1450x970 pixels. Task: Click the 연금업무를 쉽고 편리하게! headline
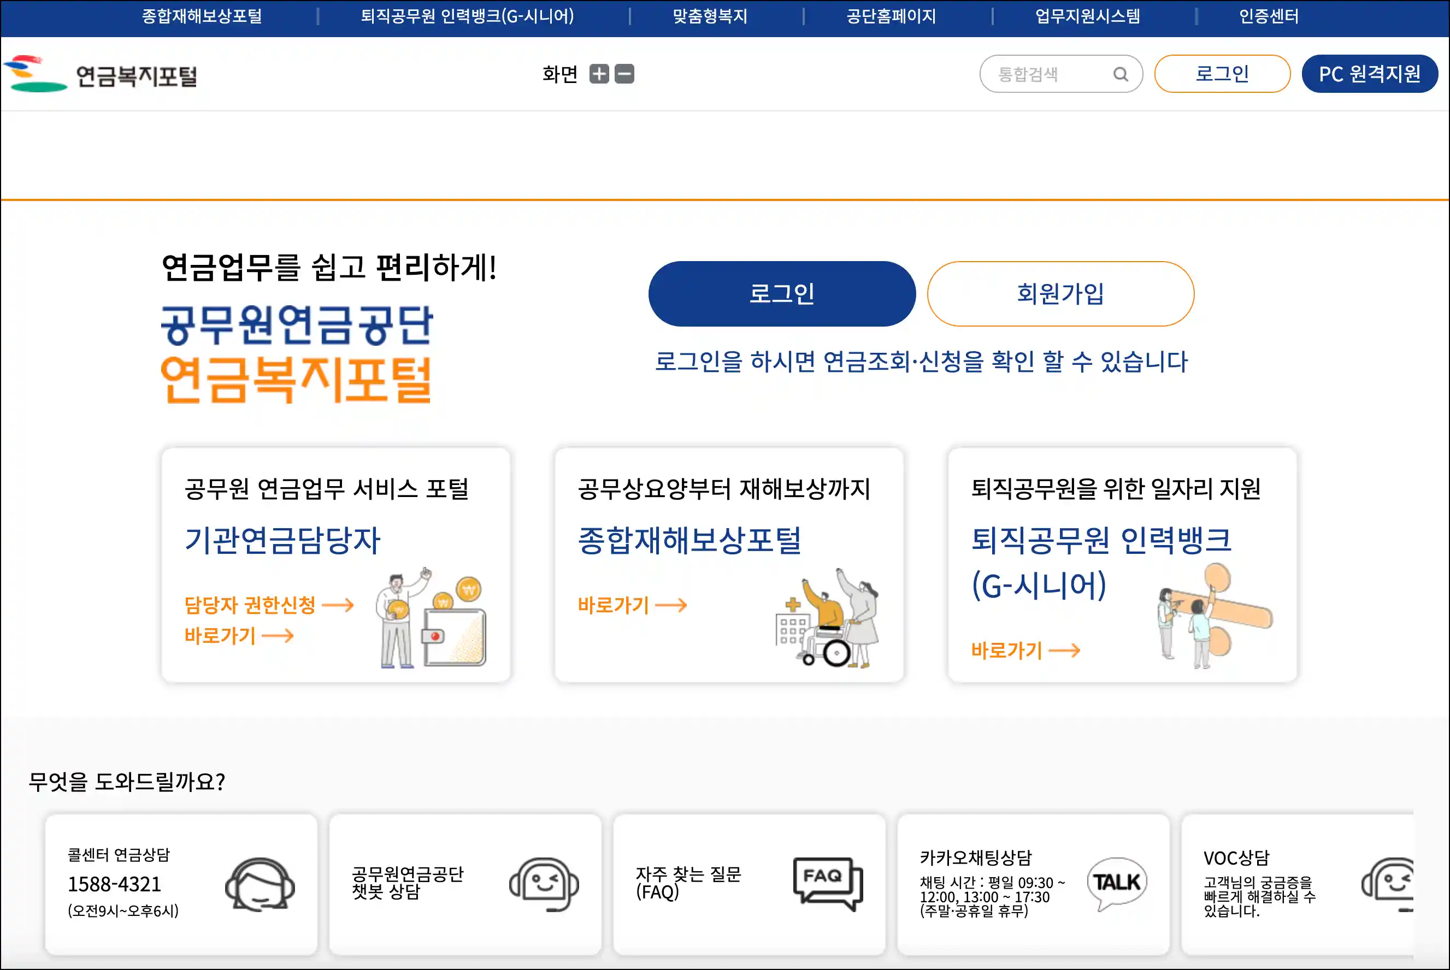328,267
